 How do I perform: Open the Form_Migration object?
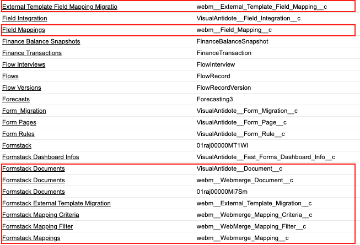tap(24, 111)
